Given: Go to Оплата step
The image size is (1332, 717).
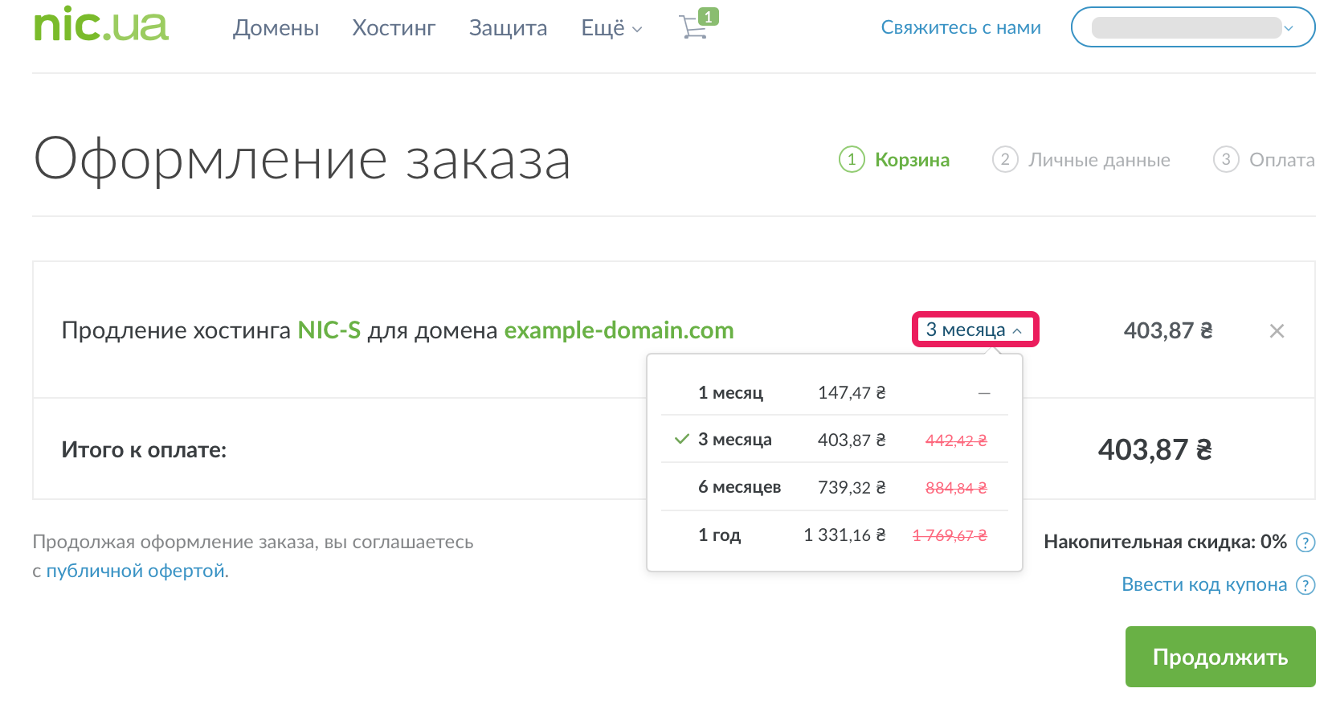Looking at the screenshot, I should [x=1264, y=159].
